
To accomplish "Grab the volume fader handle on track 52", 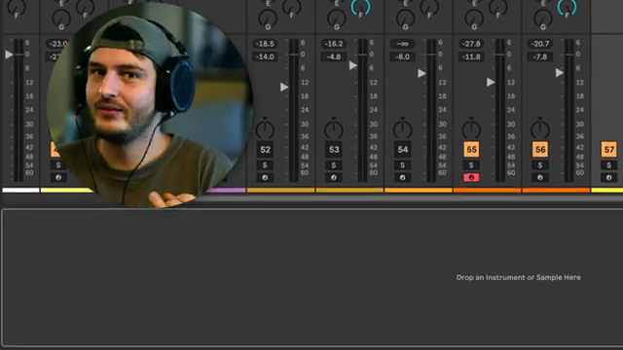I will click(x=284, y=87).
